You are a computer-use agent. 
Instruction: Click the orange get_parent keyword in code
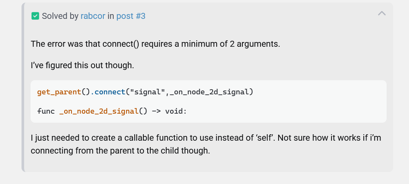click(59, 92)
